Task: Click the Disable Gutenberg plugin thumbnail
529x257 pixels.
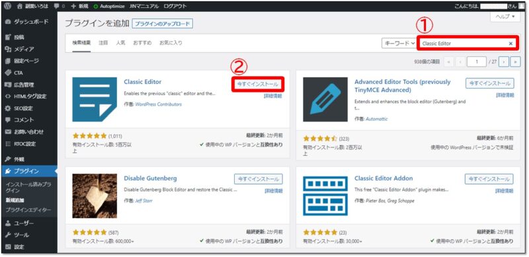Action: point(95,196)
